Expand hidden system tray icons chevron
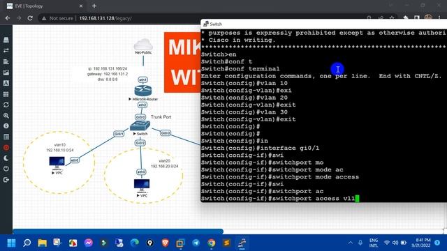Viewport: 447px width, 251px height. pyautogui.click(x=351, y=243)
